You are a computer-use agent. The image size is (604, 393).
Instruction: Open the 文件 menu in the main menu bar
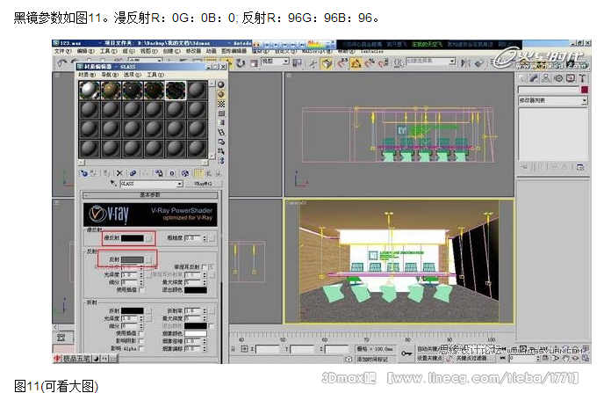pos(62,51)
